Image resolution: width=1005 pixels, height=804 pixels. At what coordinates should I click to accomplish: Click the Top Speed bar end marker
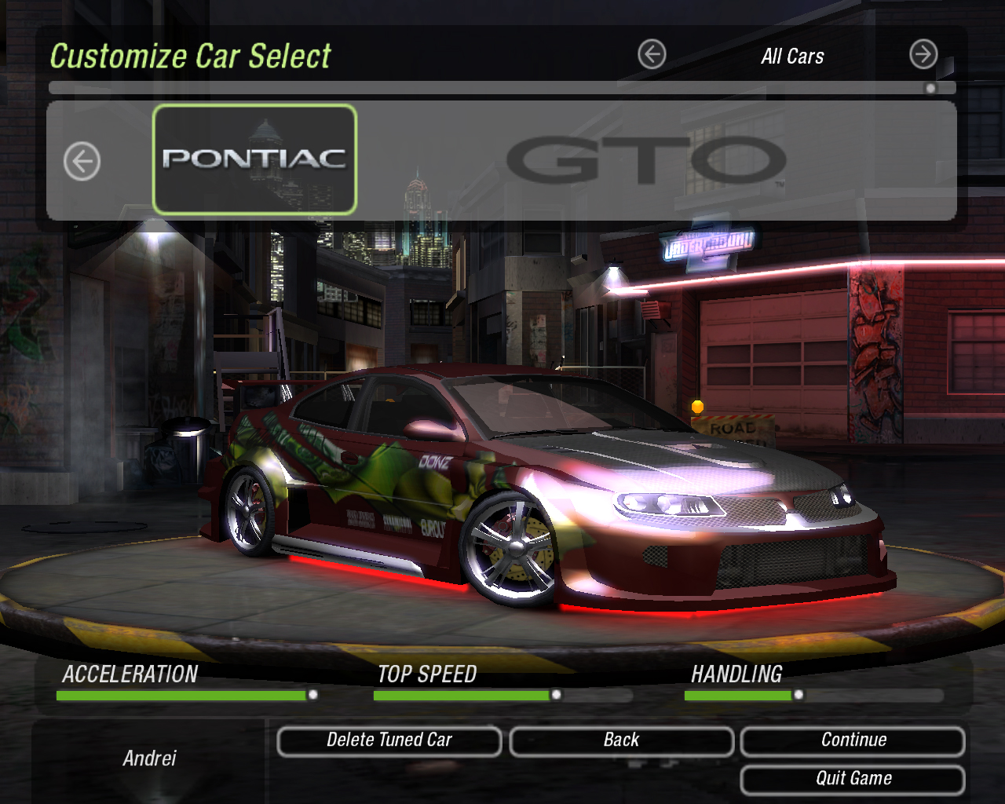tap(556, 695)
